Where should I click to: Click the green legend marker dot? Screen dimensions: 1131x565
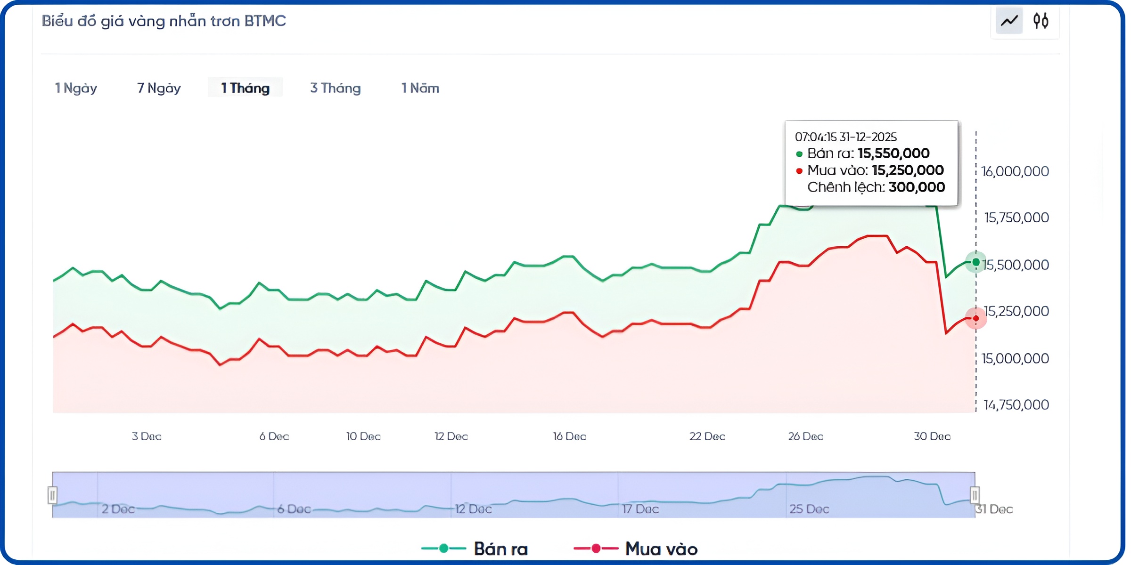[443, 549]
